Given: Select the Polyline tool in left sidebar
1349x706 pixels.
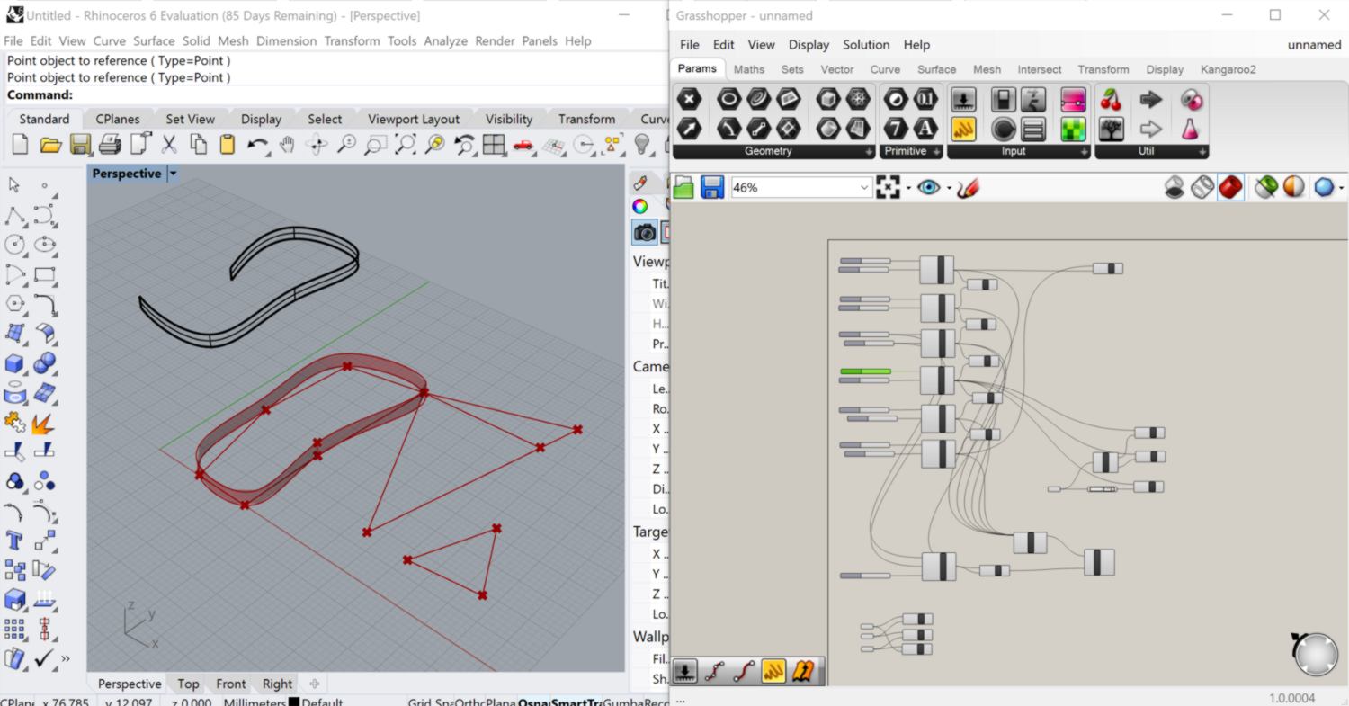Looking at the screenshot, I should click(15, 215).
